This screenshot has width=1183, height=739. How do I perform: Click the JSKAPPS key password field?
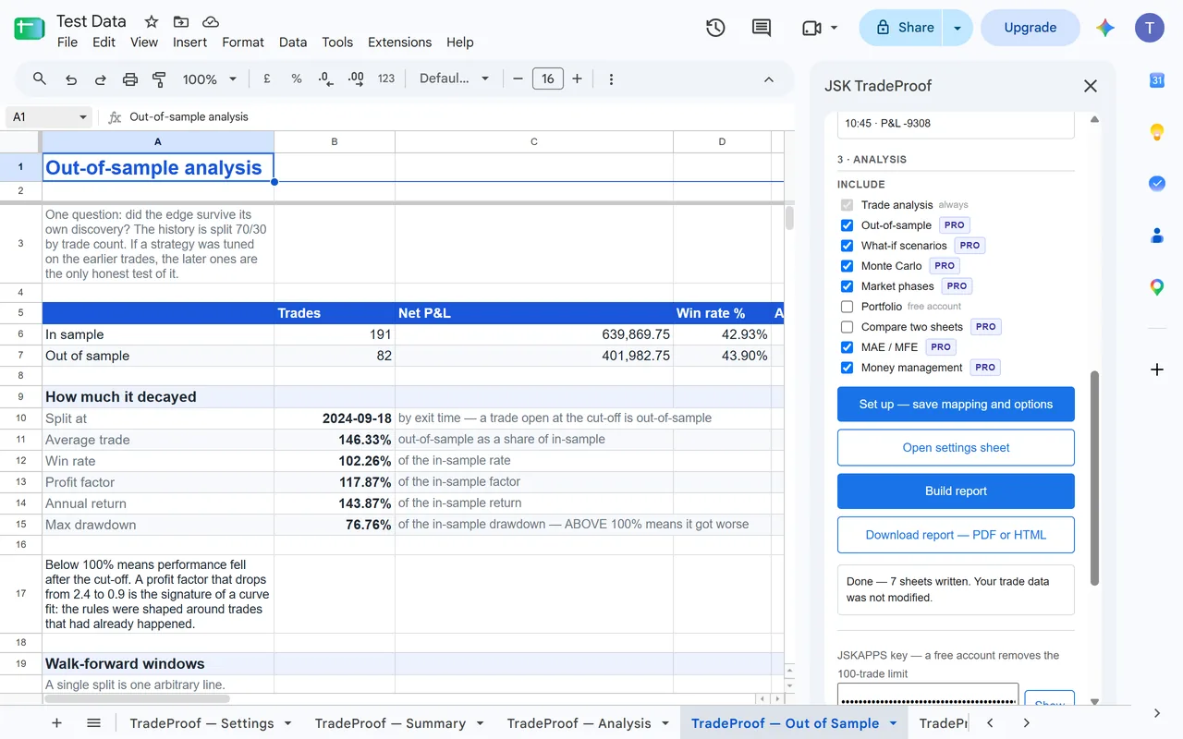point(928,697)
